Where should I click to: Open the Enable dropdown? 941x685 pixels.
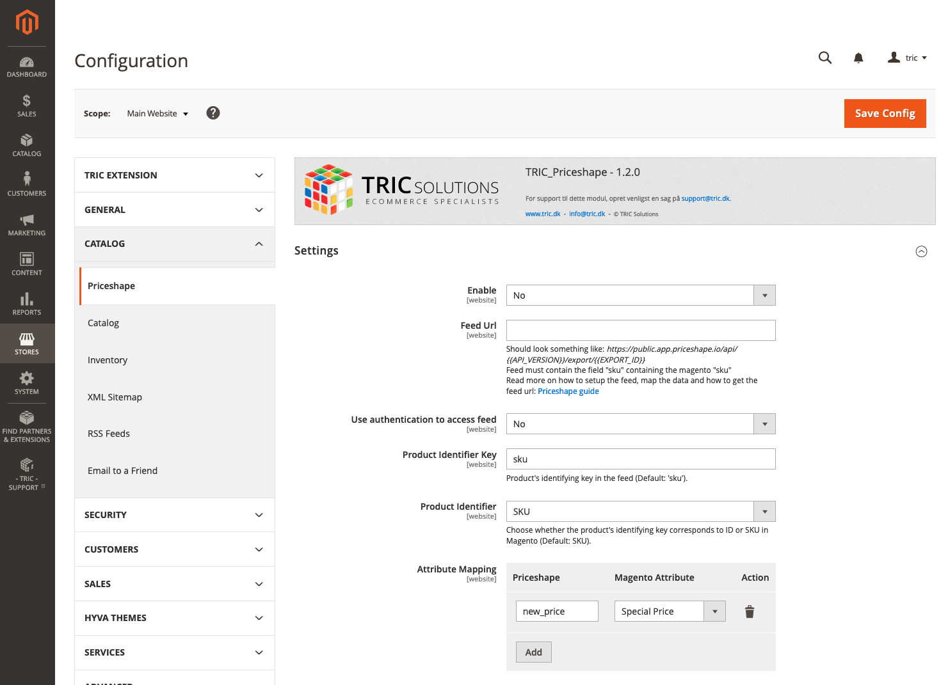[x=640, y=295]
